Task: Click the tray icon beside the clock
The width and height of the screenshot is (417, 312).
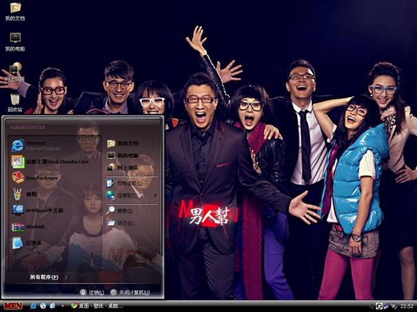Action: (393, 306)
